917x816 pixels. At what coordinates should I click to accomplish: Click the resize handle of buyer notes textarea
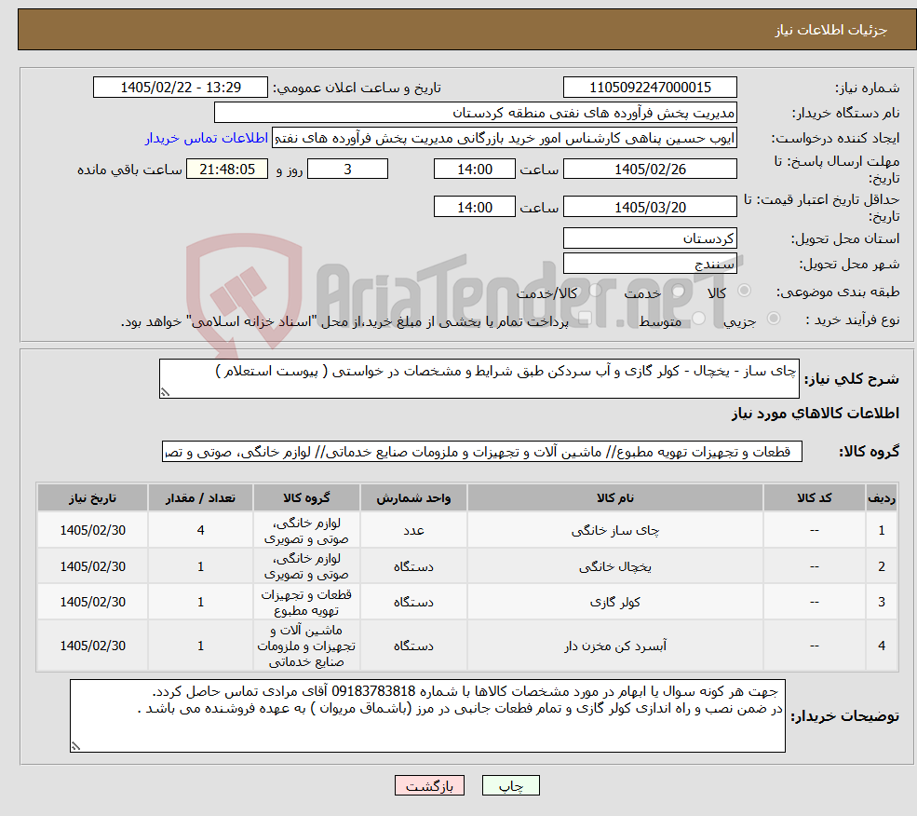75,746
